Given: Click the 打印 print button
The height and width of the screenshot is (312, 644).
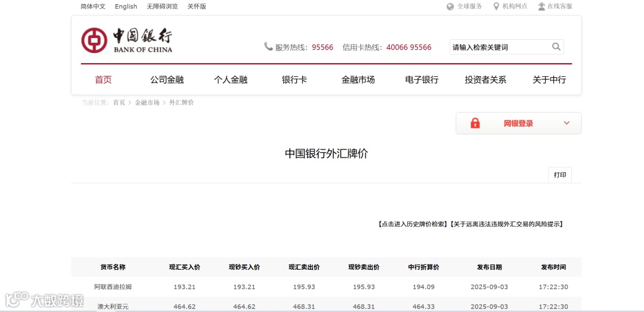Looking at the screenshot, I should tap(560, 174).
